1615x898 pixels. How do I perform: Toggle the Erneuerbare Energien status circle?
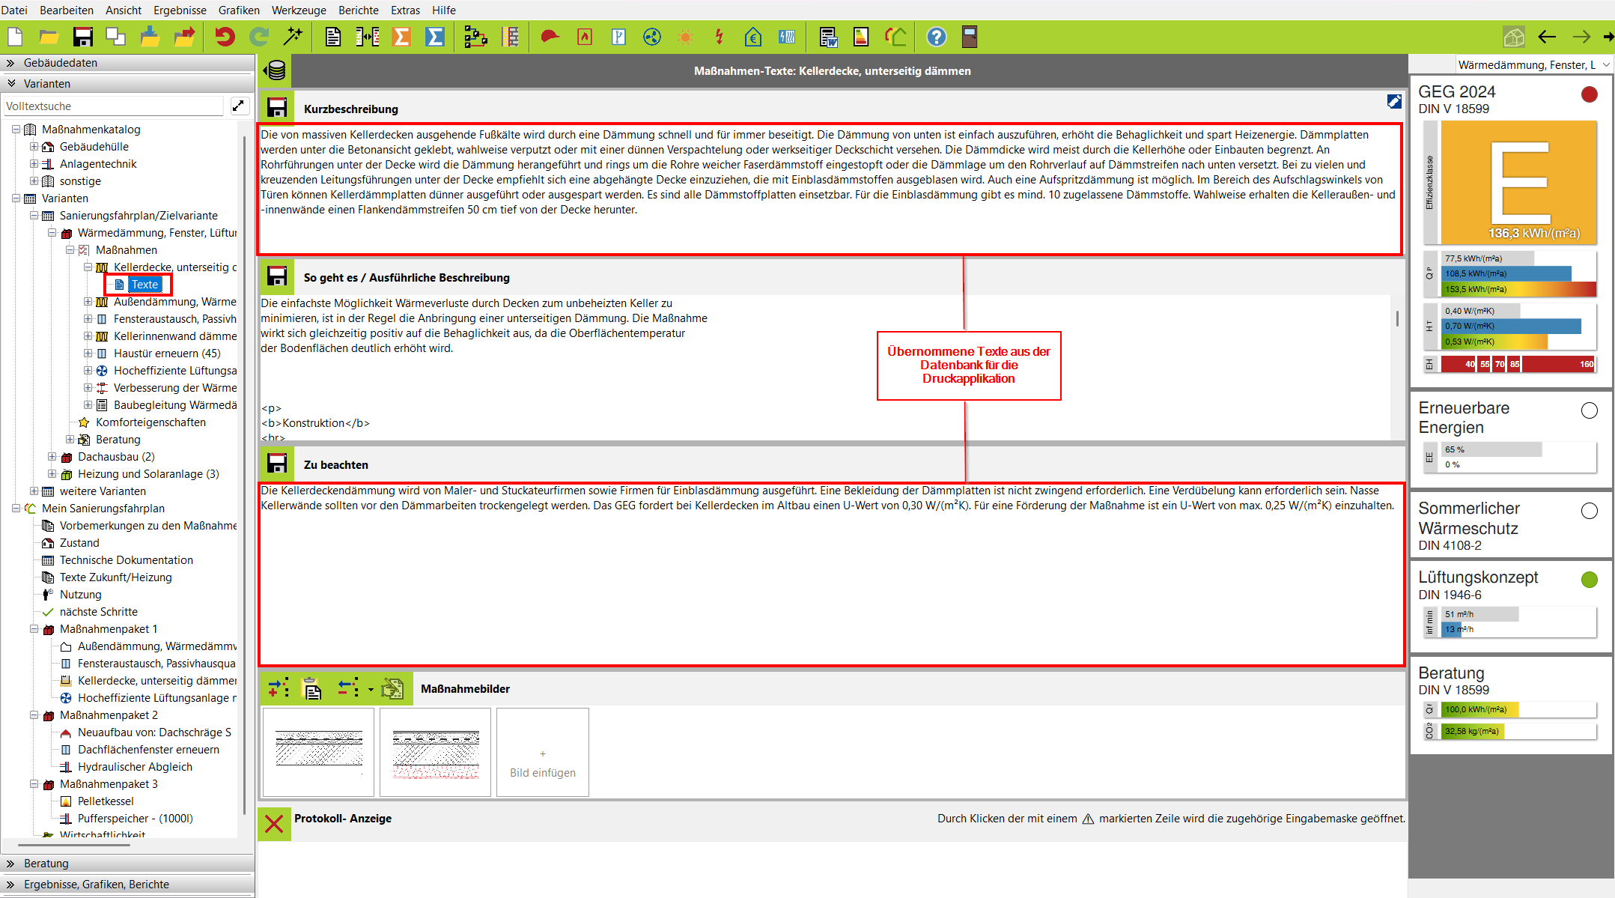[1589, 410]
